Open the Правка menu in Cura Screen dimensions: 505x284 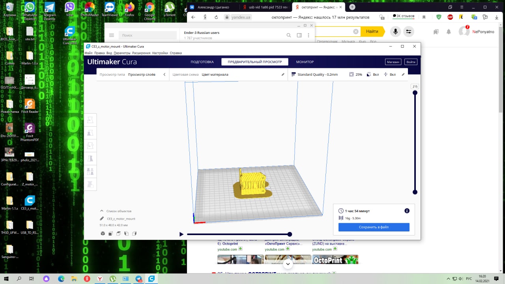point(99,53)
